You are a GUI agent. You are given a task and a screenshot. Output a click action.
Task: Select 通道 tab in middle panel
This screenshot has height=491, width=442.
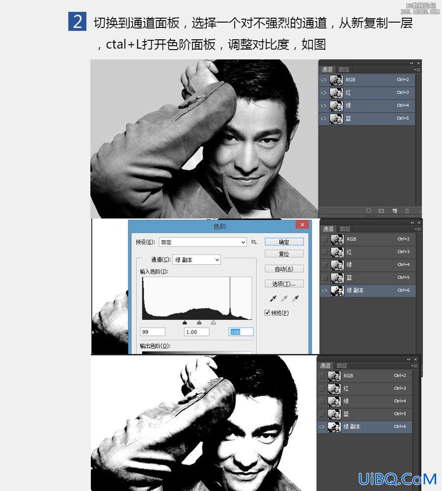point(328,229)
